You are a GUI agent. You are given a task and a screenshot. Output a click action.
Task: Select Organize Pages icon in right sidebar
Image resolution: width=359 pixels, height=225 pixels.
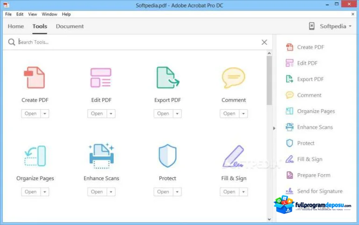(290, 111)
